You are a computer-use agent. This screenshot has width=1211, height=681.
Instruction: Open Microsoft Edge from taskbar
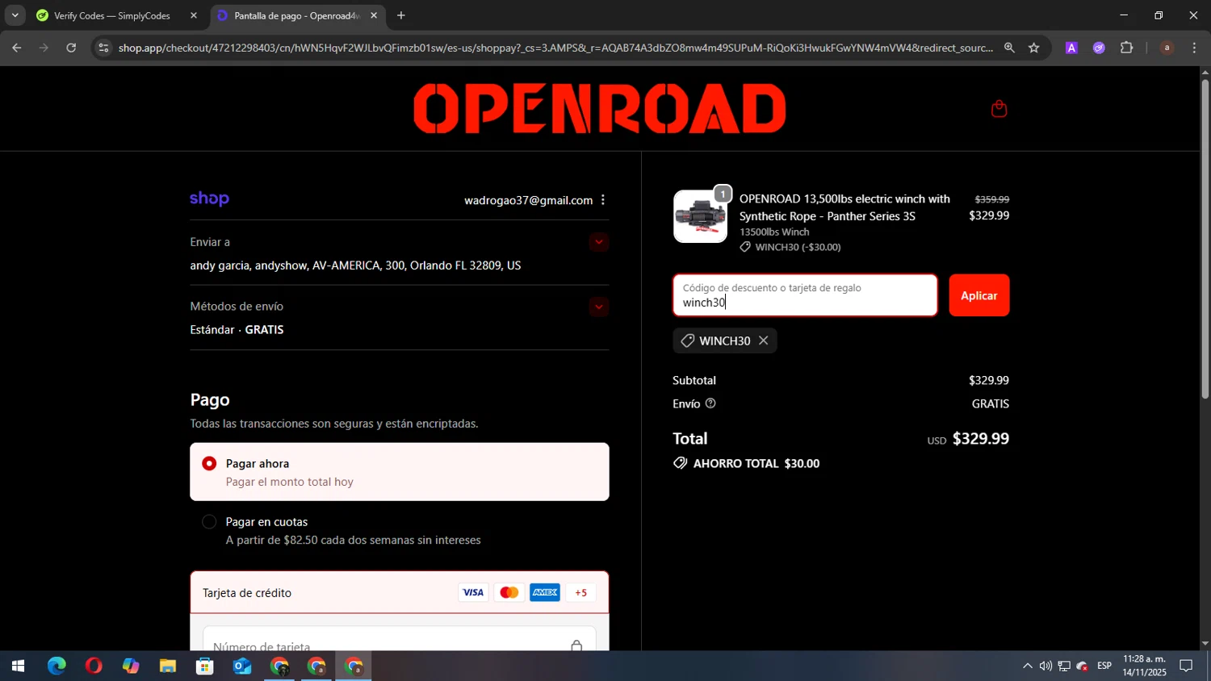pyautogui.click(x=57, y=666)
